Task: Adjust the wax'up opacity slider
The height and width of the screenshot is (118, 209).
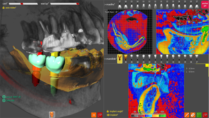Action: [65, 4]
